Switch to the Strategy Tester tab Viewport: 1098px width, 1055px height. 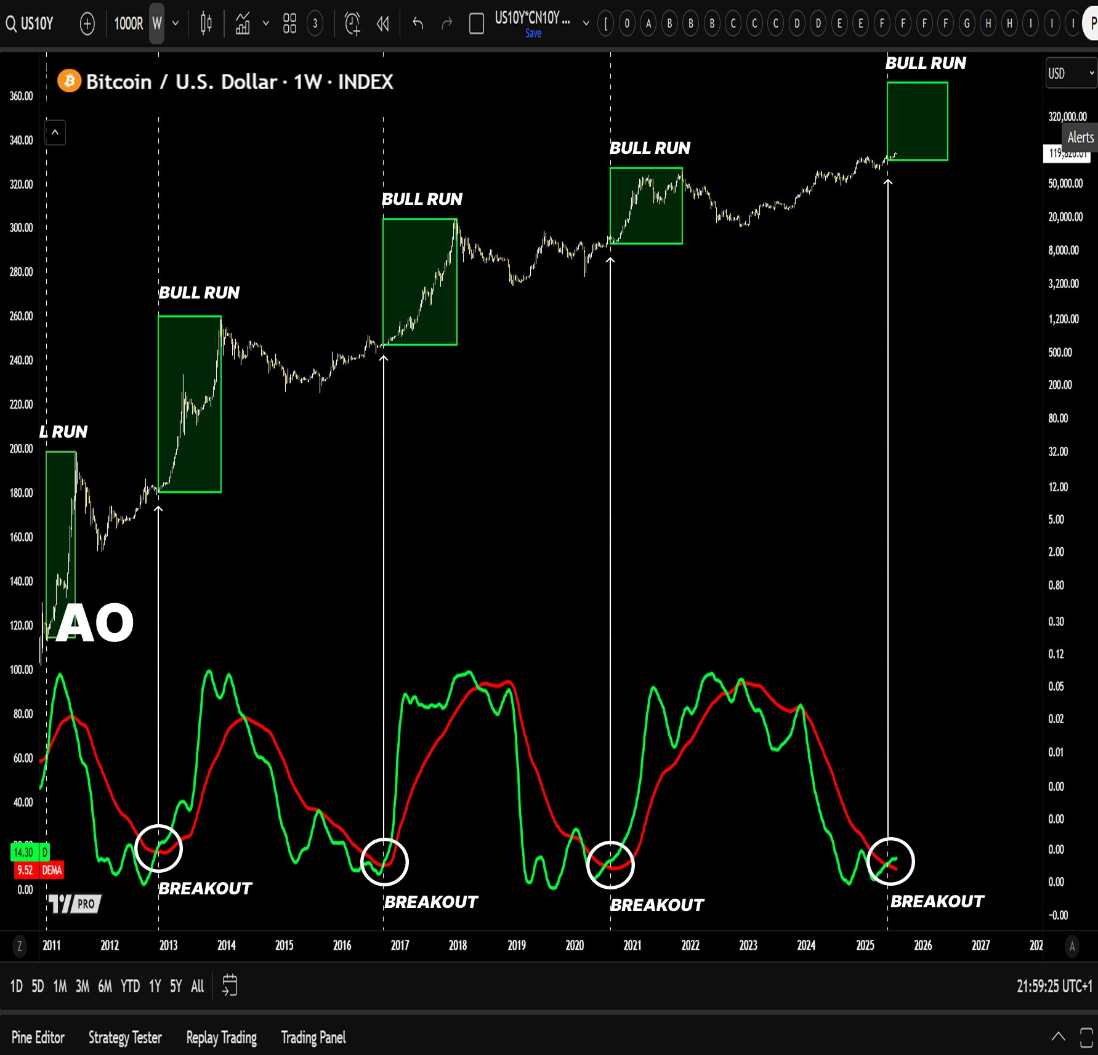pos(125,1037)
